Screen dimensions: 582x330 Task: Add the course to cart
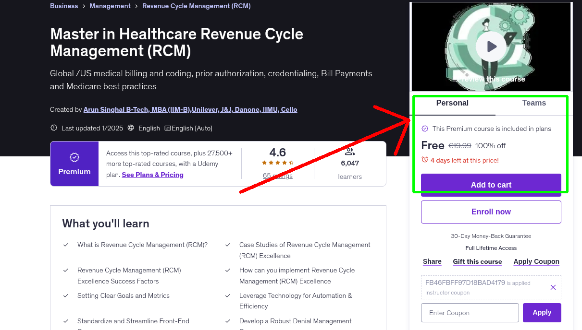coord(491,185)
